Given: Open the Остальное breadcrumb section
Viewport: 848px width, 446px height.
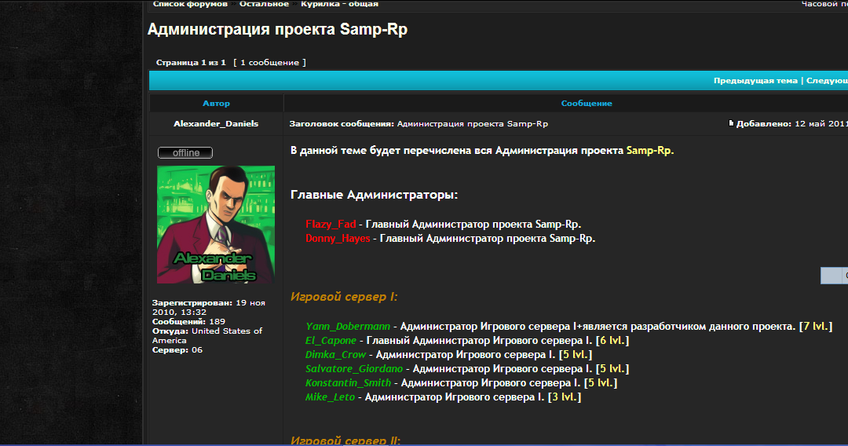Looking at the screenshot, I should coord(264,4).
